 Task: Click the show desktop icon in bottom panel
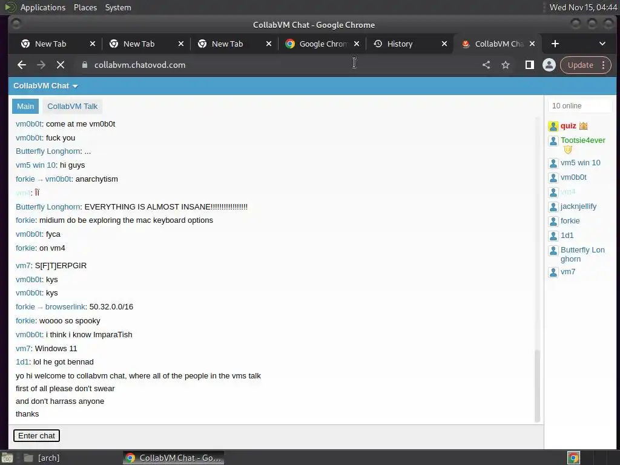7,458
